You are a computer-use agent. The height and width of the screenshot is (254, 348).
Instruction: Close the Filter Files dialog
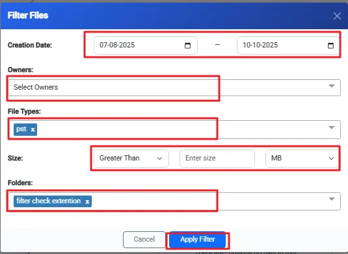[337, 16]
